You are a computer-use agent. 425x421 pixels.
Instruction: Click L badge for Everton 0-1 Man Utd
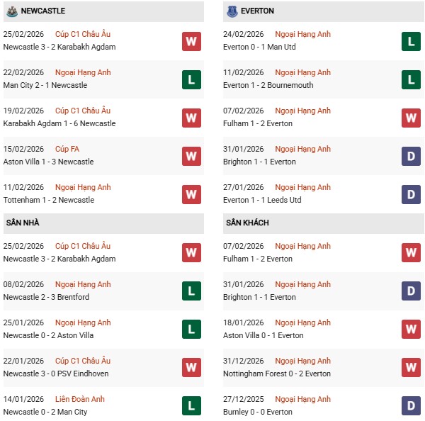[x=411, y=41]
